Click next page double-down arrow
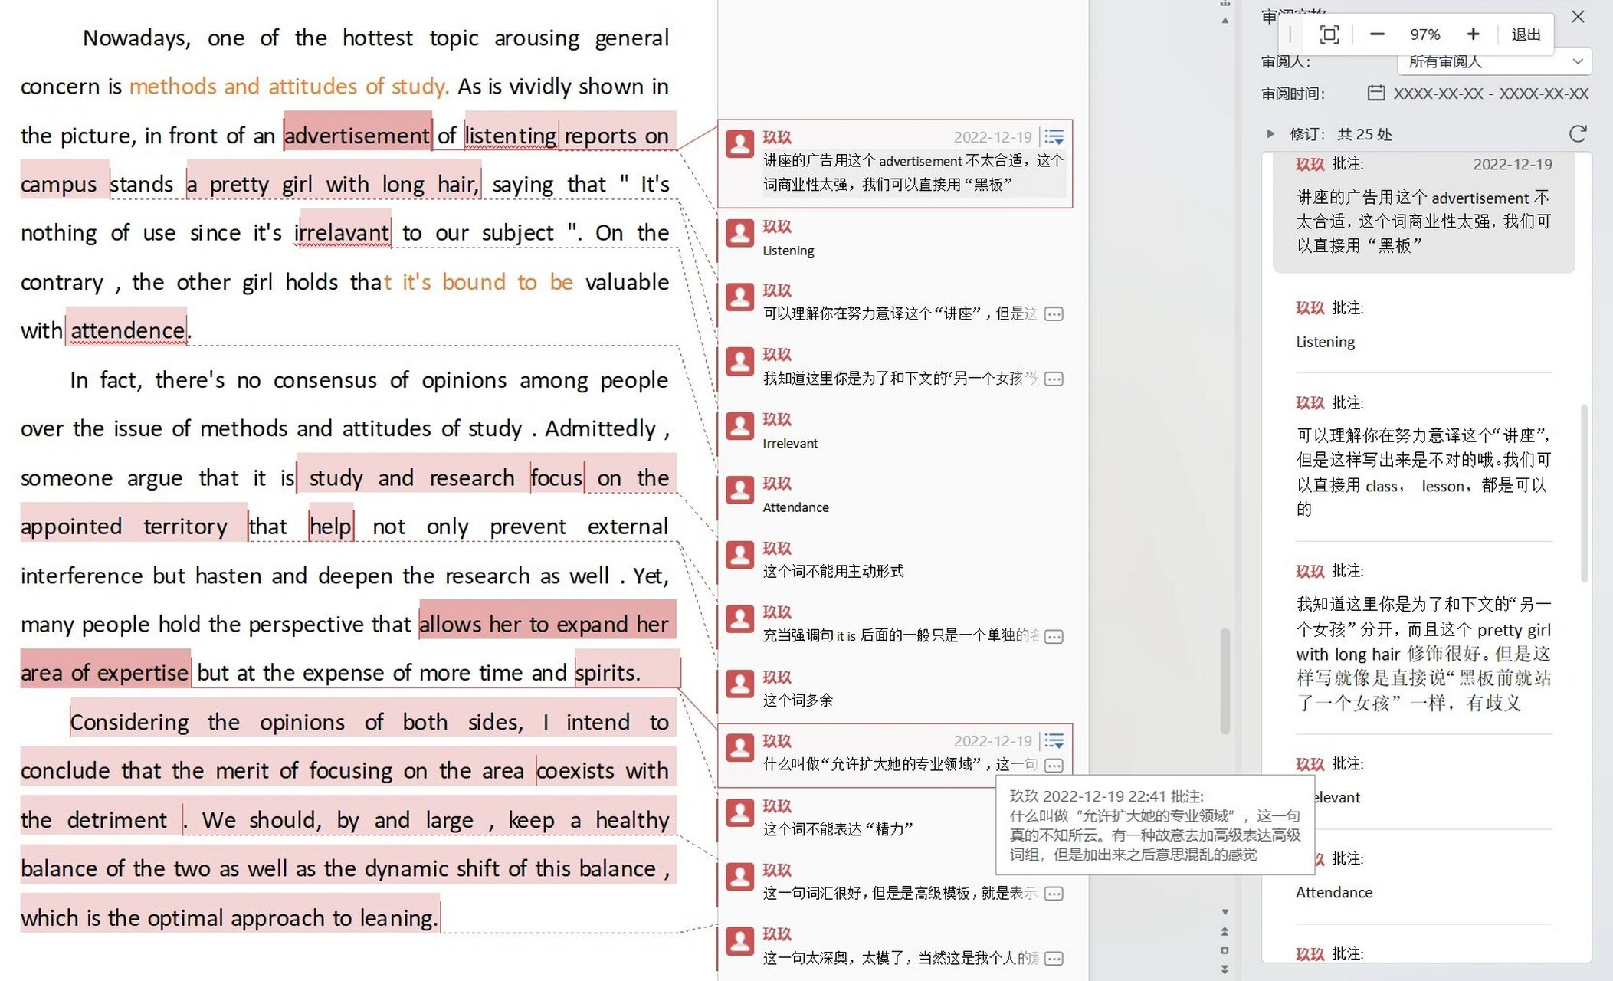 (x=1225, y=970)
